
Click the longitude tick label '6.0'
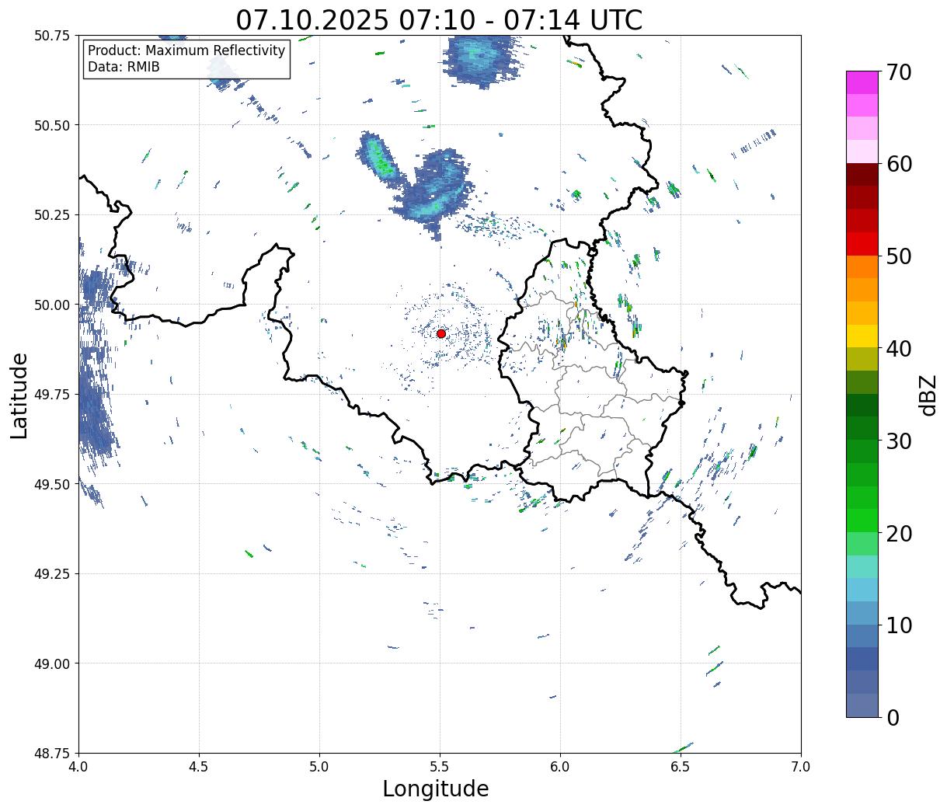pos(560,767)
